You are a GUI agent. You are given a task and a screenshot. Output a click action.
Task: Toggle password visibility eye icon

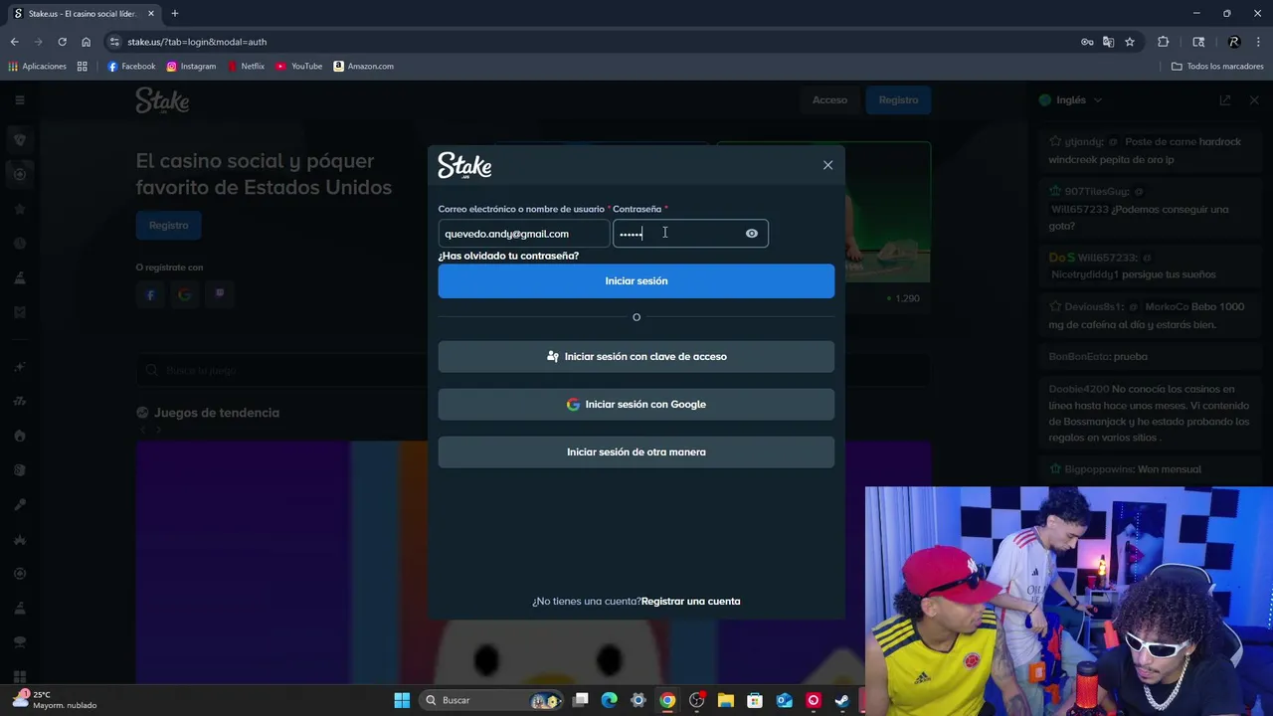(x=752, y=234)
